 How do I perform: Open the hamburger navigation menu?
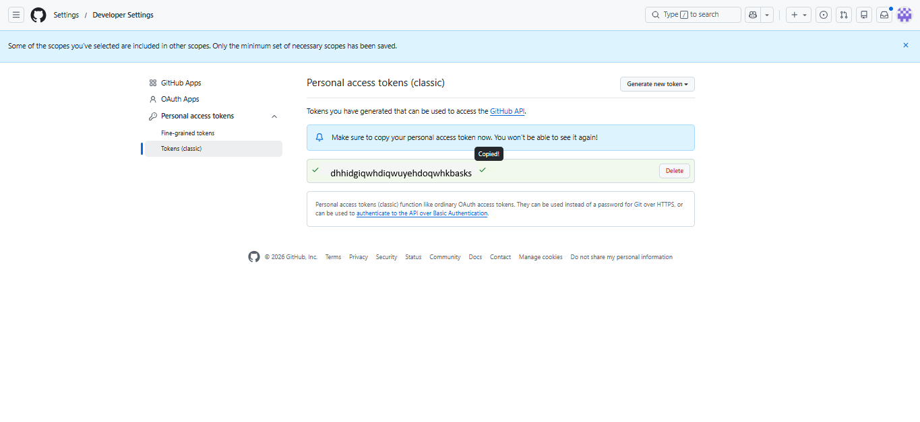(17, 15)
